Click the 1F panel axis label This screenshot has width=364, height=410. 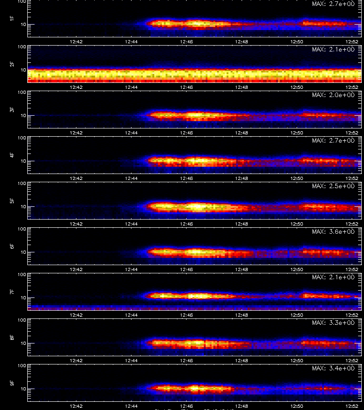tap(12, 19)
